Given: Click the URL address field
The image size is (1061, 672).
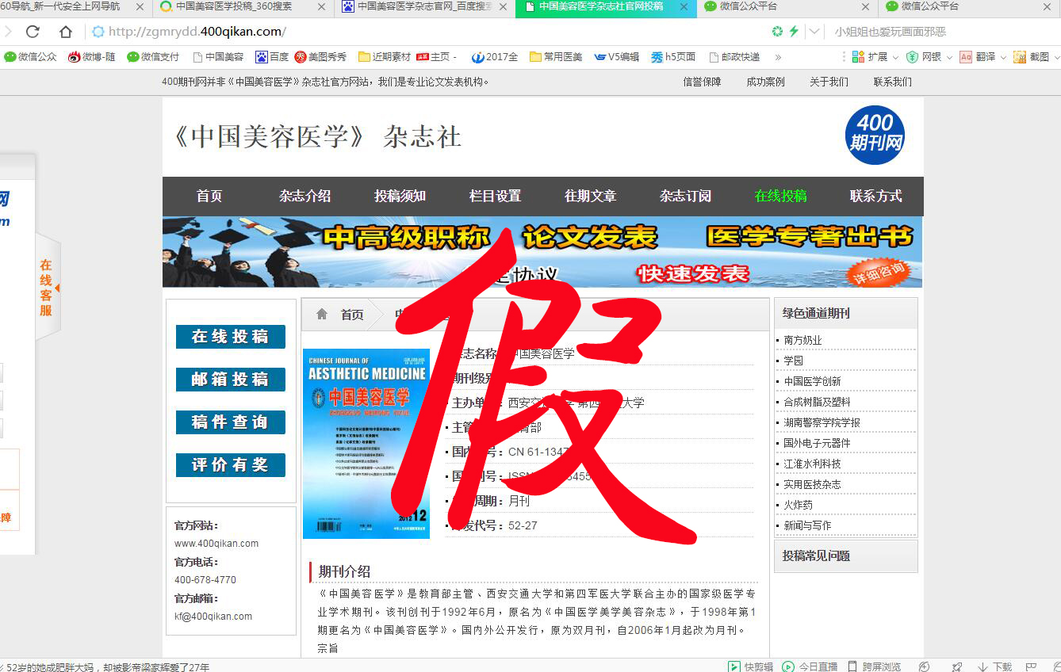Looking at the screenshot, I should [x=428, y=32].
